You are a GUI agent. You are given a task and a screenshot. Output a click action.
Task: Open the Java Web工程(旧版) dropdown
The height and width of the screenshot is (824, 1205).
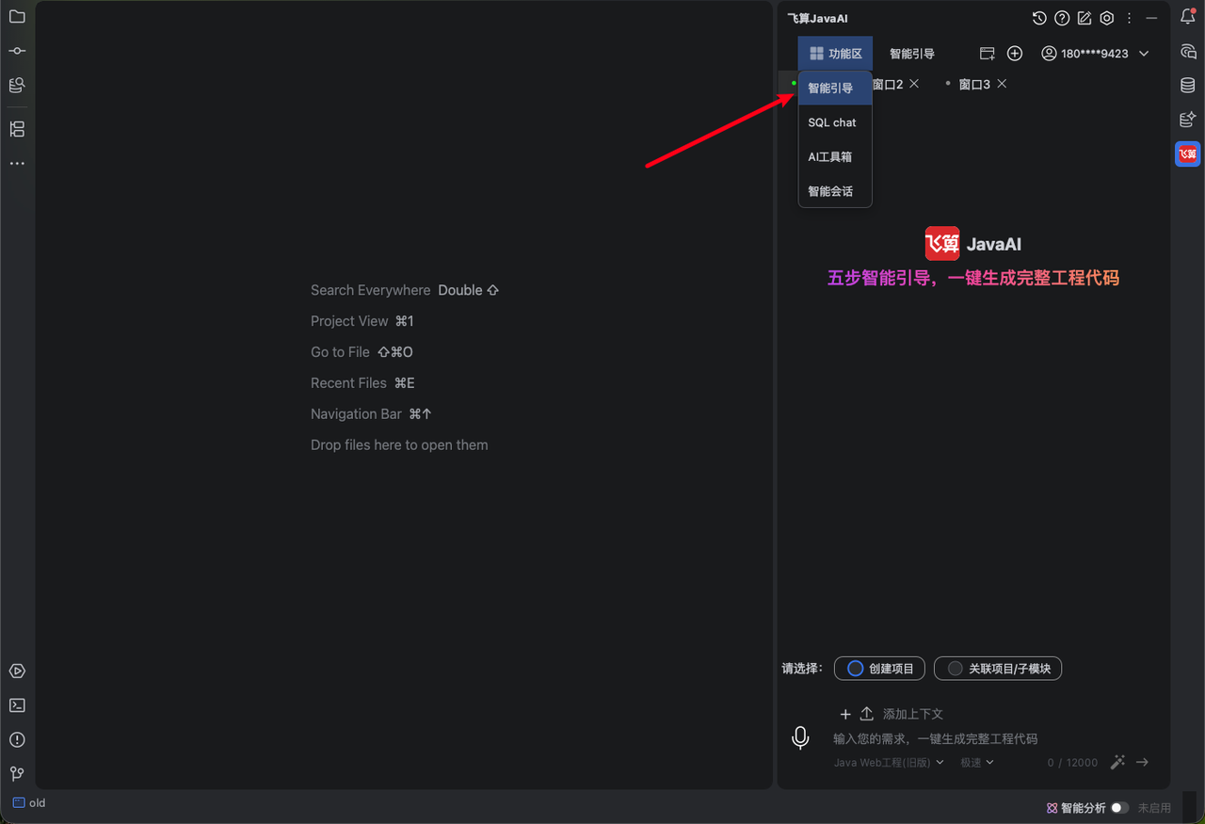tap(889, 763)
